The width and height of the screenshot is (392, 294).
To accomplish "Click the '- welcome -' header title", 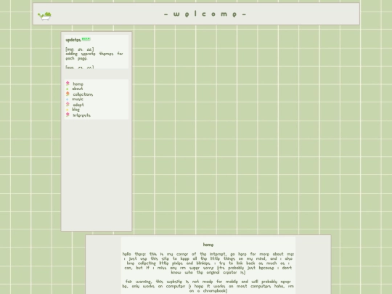I will [x=205, y=14].
